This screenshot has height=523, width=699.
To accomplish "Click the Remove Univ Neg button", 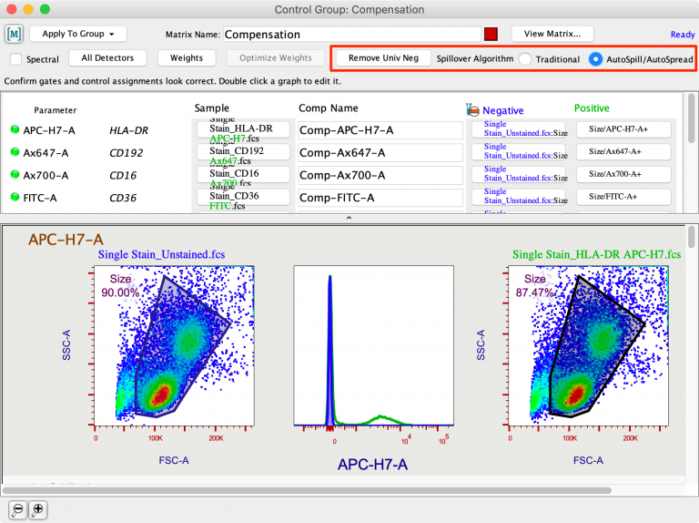I will coord(383,58).
